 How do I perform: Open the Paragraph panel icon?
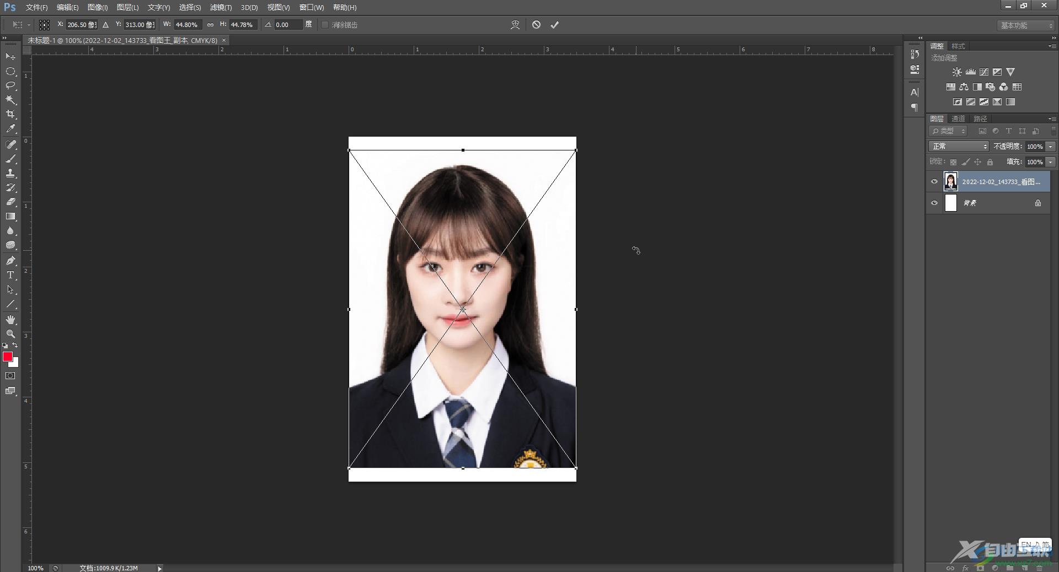pyautogui.click(x=914, y=107)
